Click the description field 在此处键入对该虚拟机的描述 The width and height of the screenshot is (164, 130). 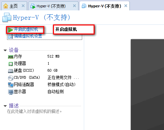click(x=34, y=111)
